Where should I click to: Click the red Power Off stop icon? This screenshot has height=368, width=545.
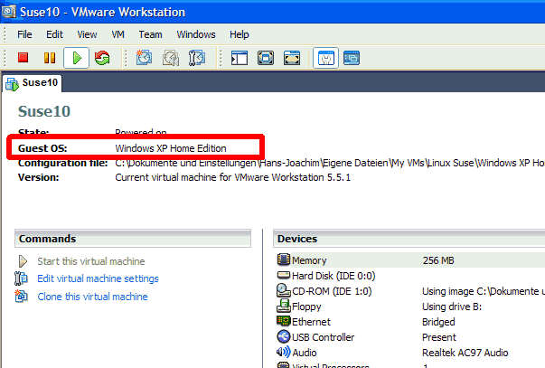pos(23,57)
